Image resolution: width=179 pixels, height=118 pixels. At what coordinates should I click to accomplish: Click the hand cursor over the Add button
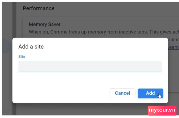[160, 96]
